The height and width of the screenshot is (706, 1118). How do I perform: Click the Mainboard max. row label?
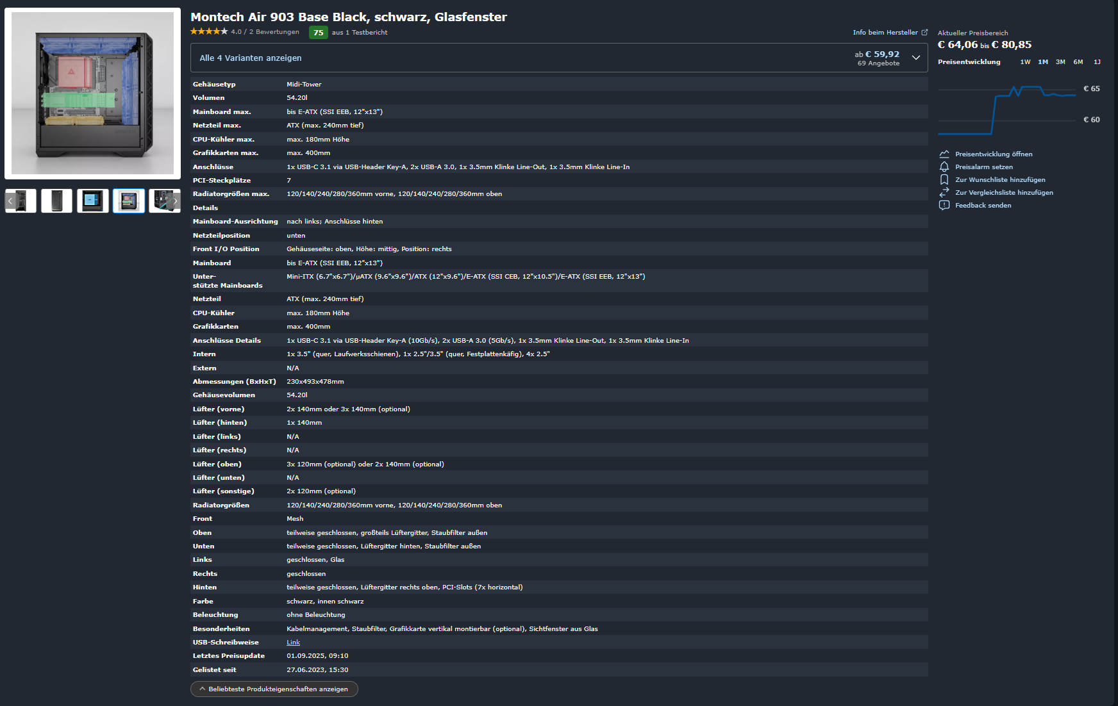tap(222, 111)
